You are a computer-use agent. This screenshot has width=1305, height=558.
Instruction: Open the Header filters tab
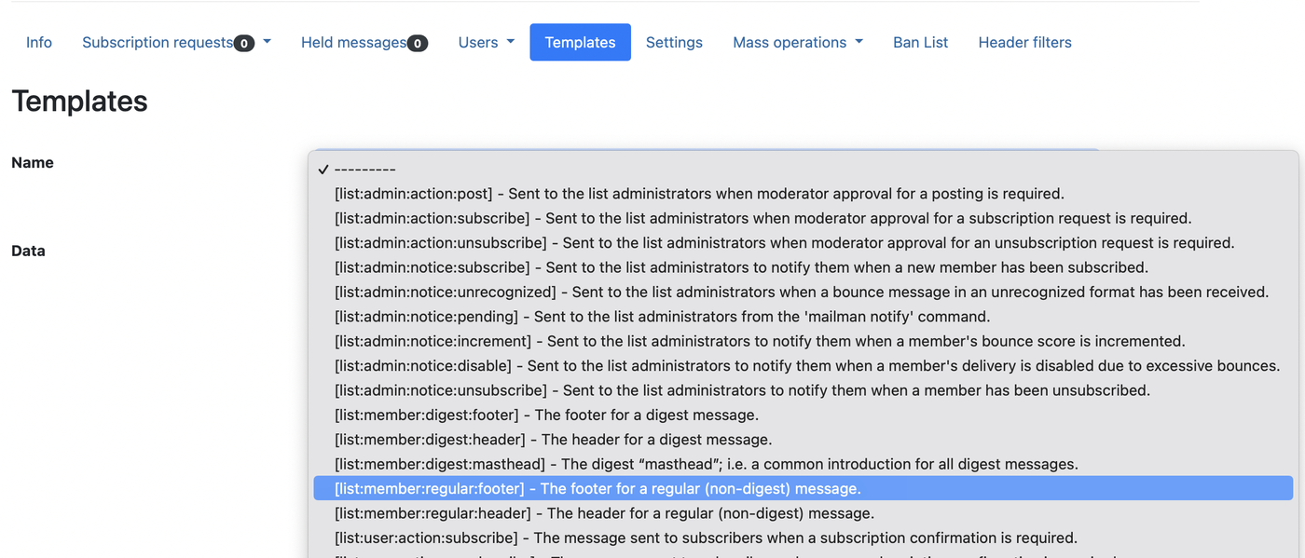coord(1024,43)
